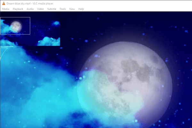Click the triangular zoom level gauge
Screen dimensions: 192x128
pos(3,53)
